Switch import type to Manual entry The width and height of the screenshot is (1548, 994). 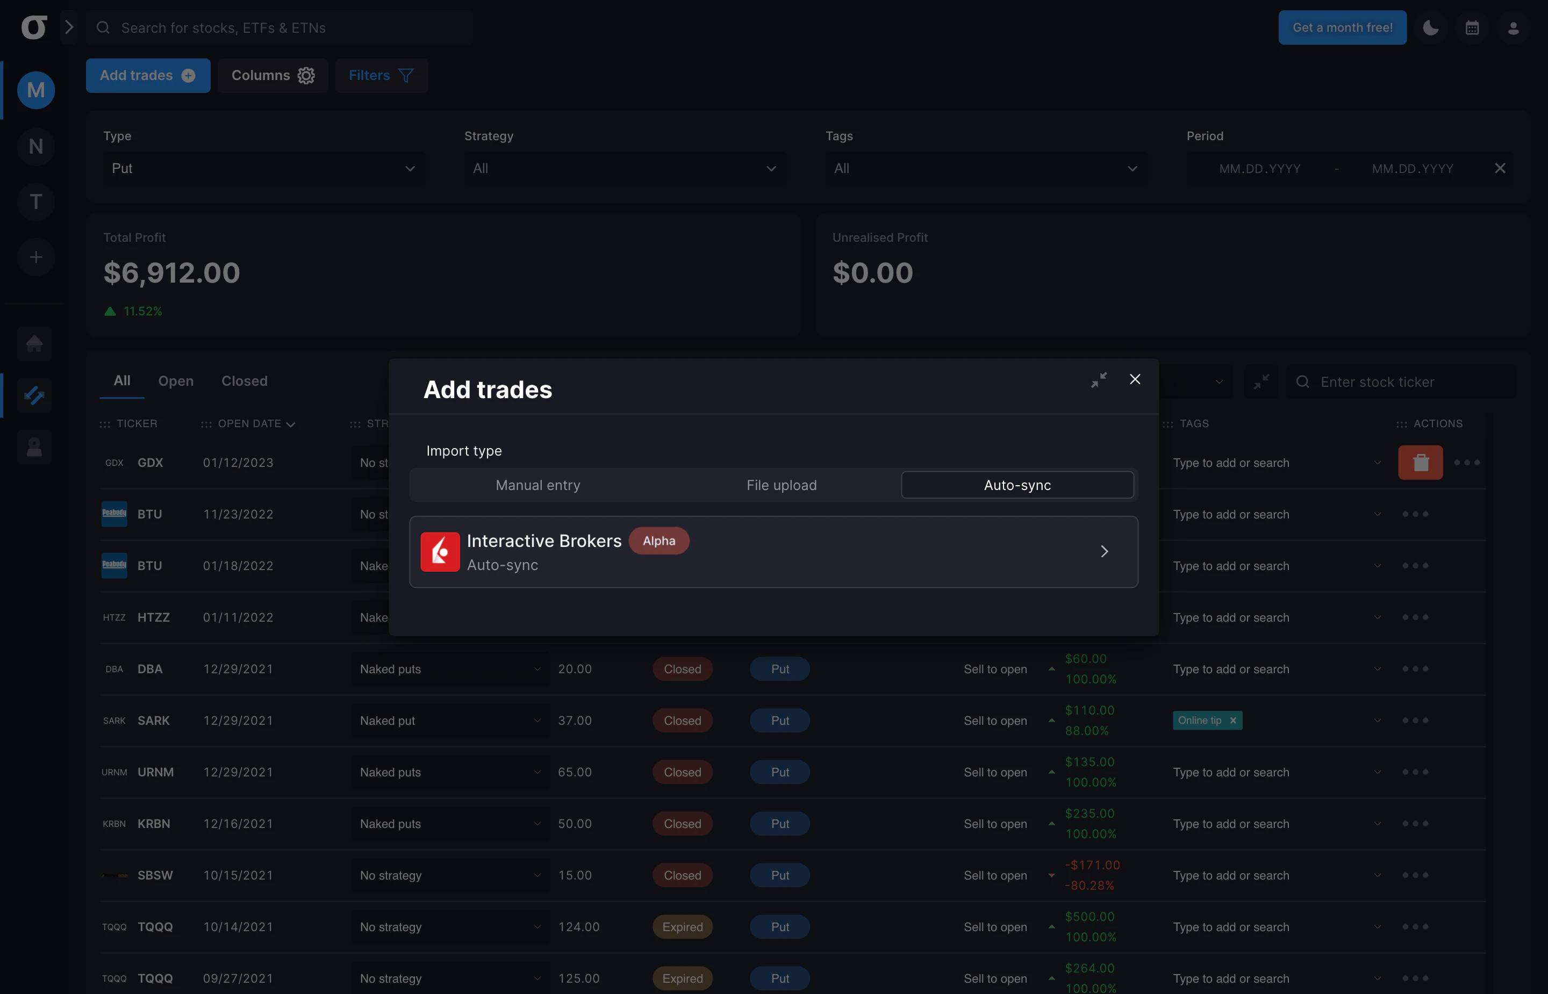point(537,485)
